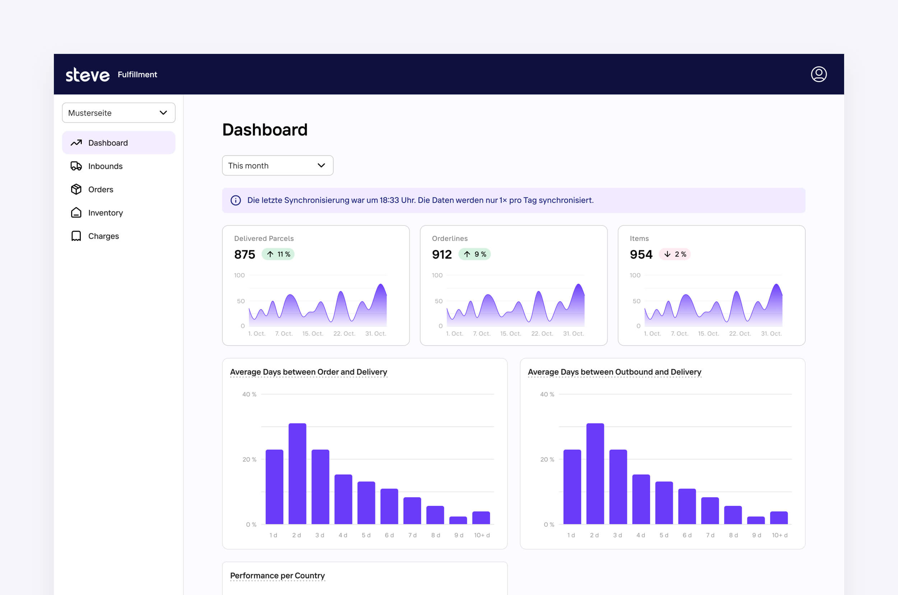Select the Inventory warehouse icon
The height and width of the screenshot is (595, 898).
point(76,212)
